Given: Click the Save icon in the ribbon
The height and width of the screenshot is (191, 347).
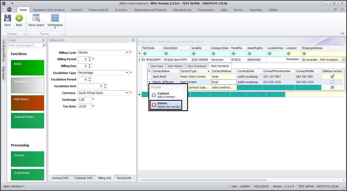Looking at the screenshot, I should pyautogui.click(x=7, y=18).
